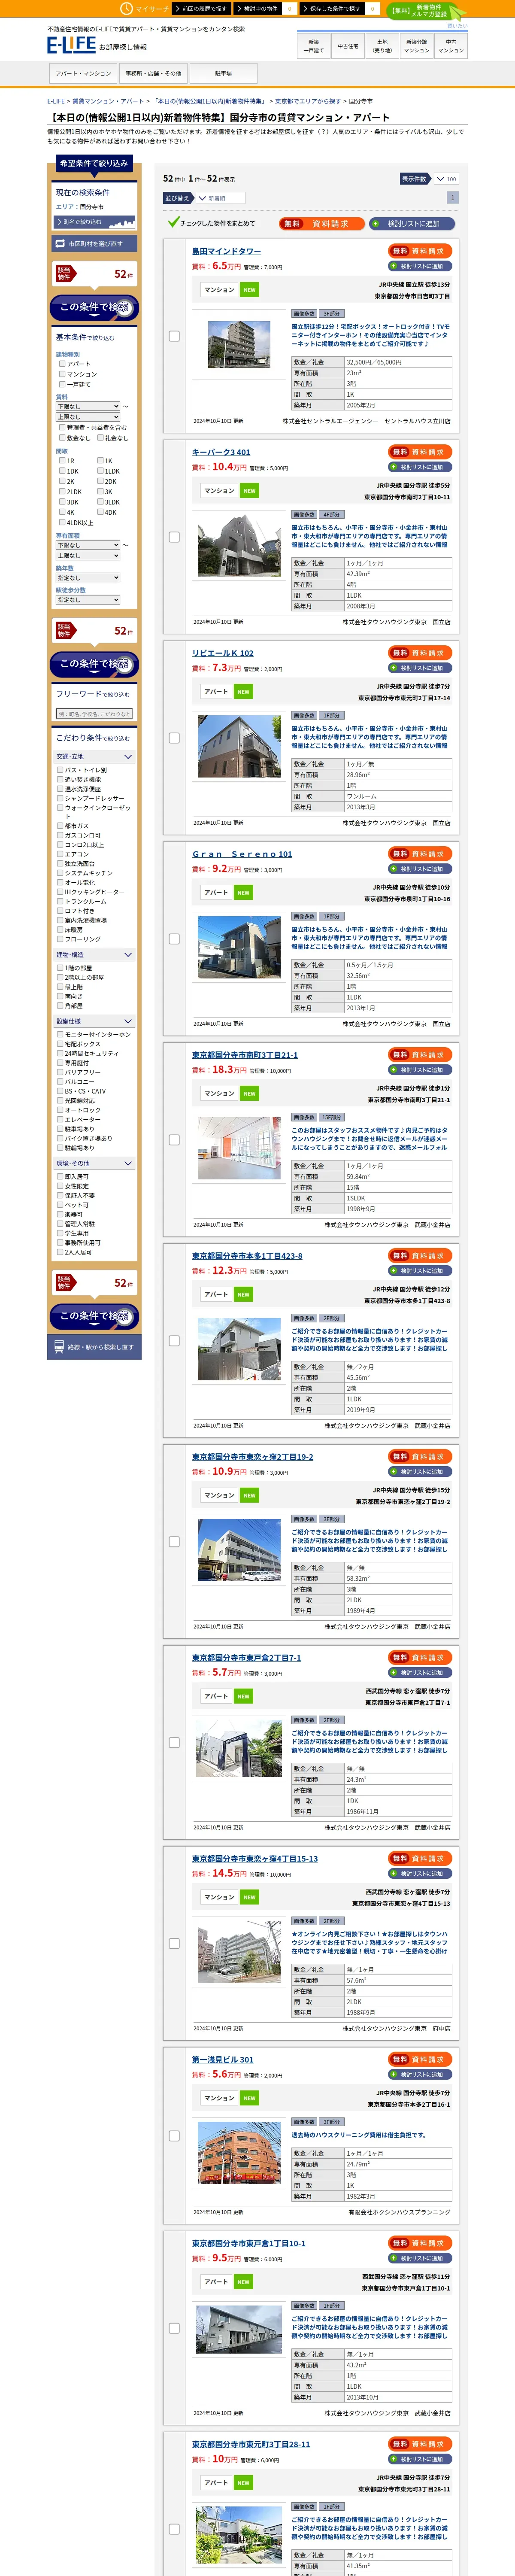515x2576 pixels.
Task: Switch to アパート・マンション tab
Action: coord(83,73)
